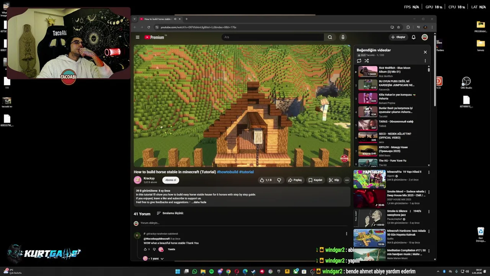Click the search magnifier button
This screenshot has width=490, height=276.
pos(330,37)
